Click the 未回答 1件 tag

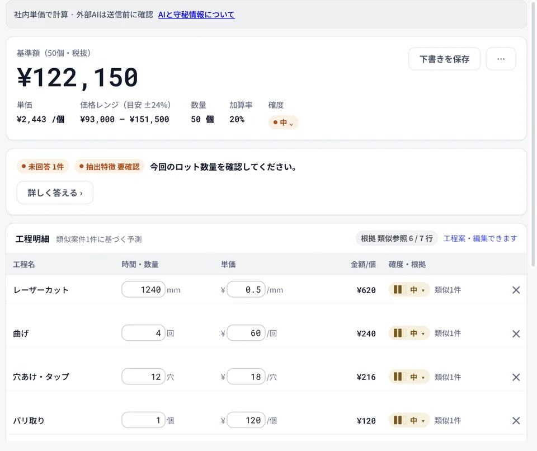tap(43, 167)
